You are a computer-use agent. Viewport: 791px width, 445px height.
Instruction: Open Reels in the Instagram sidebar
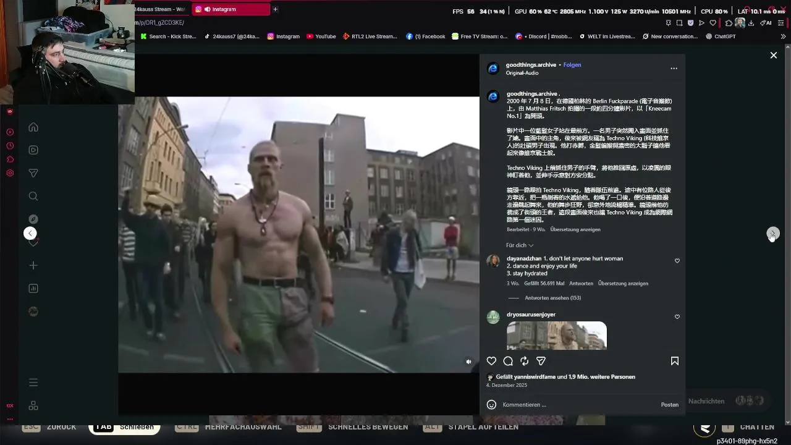(33, 150)
